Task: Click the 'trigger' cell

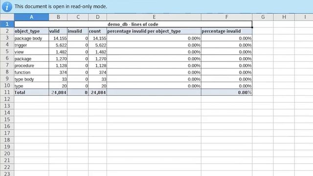Action: [x=31, y=45]
